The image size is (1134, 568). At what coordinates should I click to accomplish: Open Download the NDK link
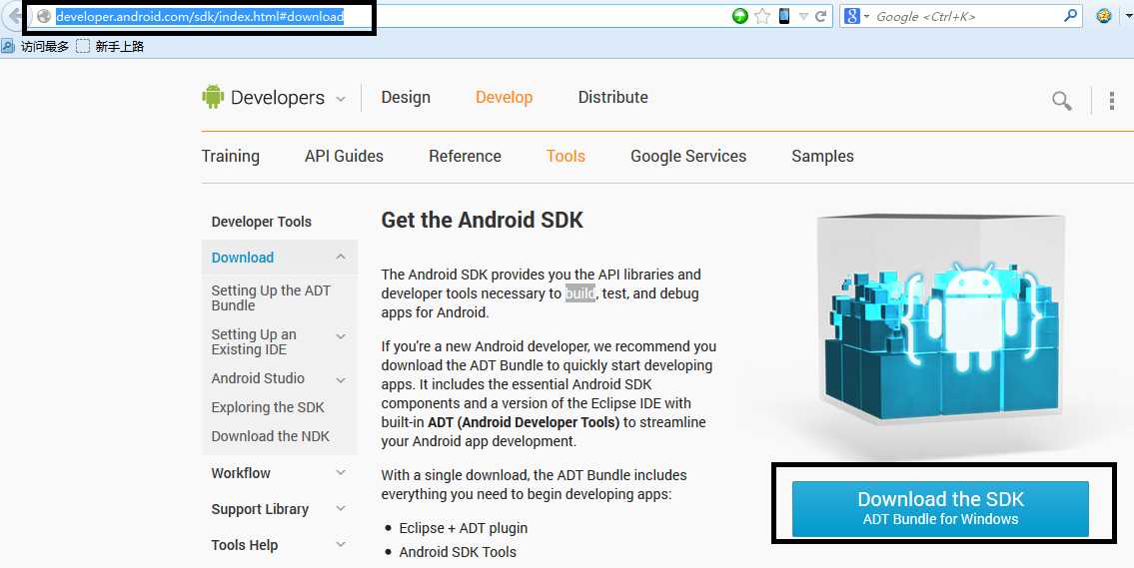coord(271,436)
